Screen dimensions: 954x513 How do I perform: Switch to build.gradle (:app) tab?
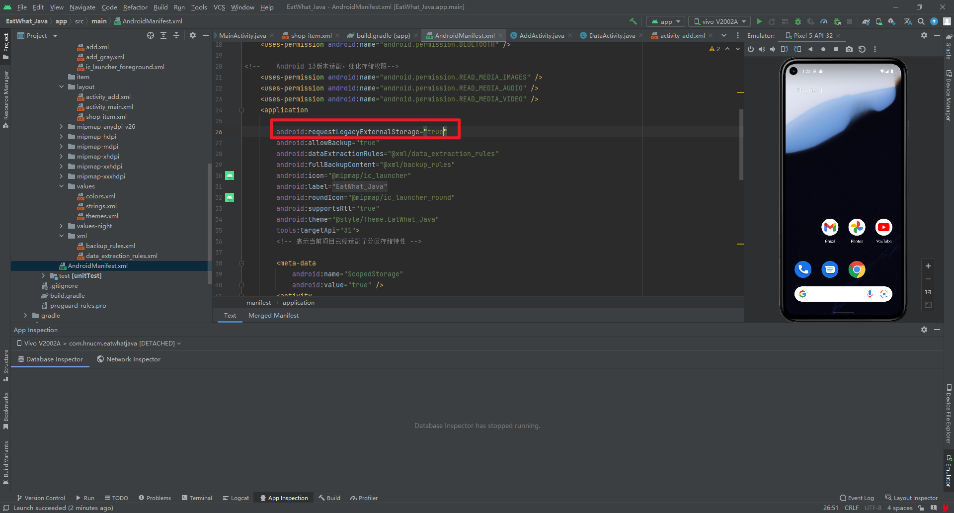coord(383,35)
